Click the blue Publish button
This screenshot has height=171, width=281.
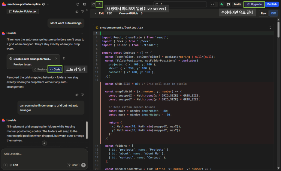(272, 4)
